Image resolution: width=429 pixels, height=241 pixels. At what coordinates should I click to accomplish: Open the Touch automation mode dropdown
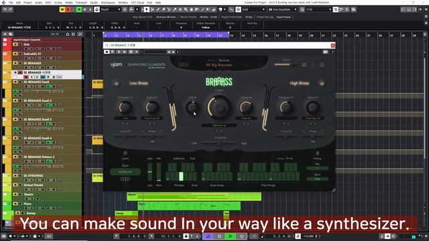111,9
